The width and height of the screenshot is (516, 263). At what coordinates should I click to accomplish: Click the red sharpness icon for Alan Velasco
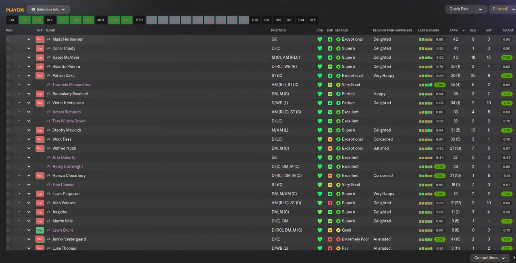point(330,203)
